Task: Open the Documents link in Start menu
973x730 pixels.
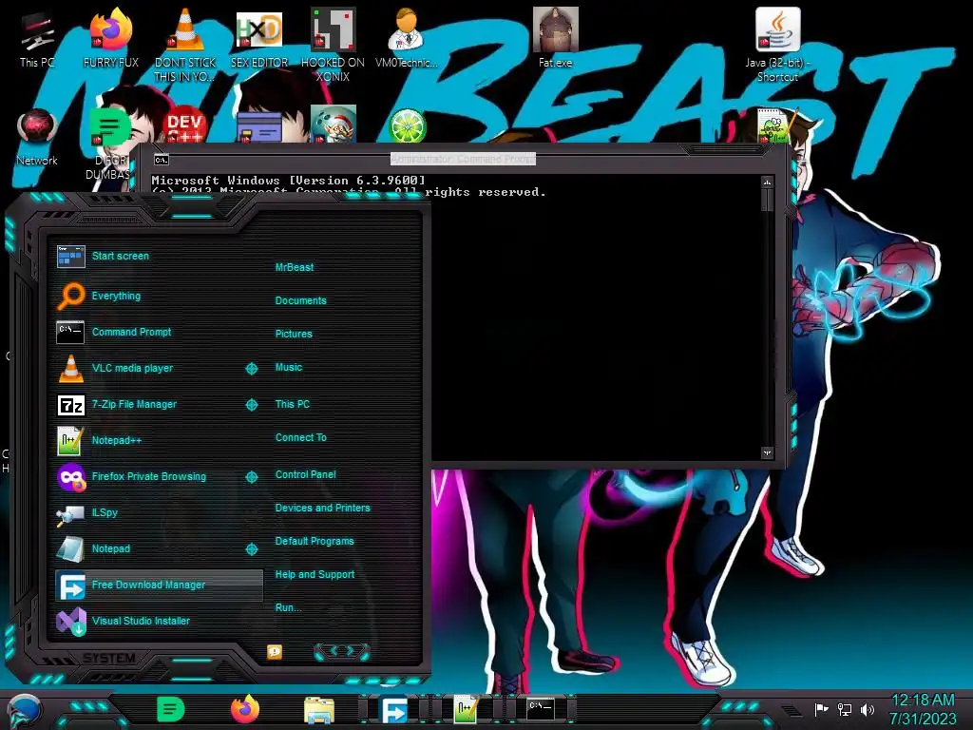Action: (300, 300)
